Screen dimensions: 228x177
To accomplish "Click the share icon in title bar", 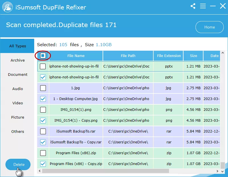I will click(x=193, y=6).
